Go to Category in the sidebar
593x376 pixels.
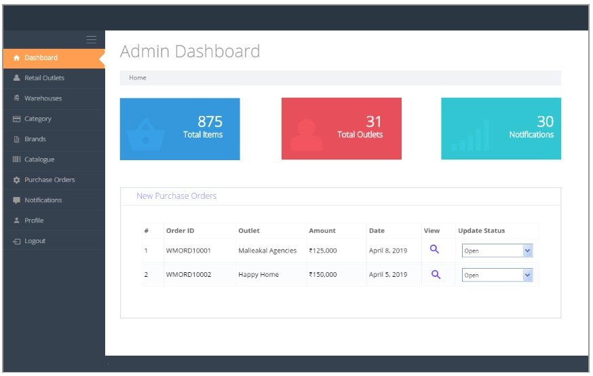coord(38,119)
